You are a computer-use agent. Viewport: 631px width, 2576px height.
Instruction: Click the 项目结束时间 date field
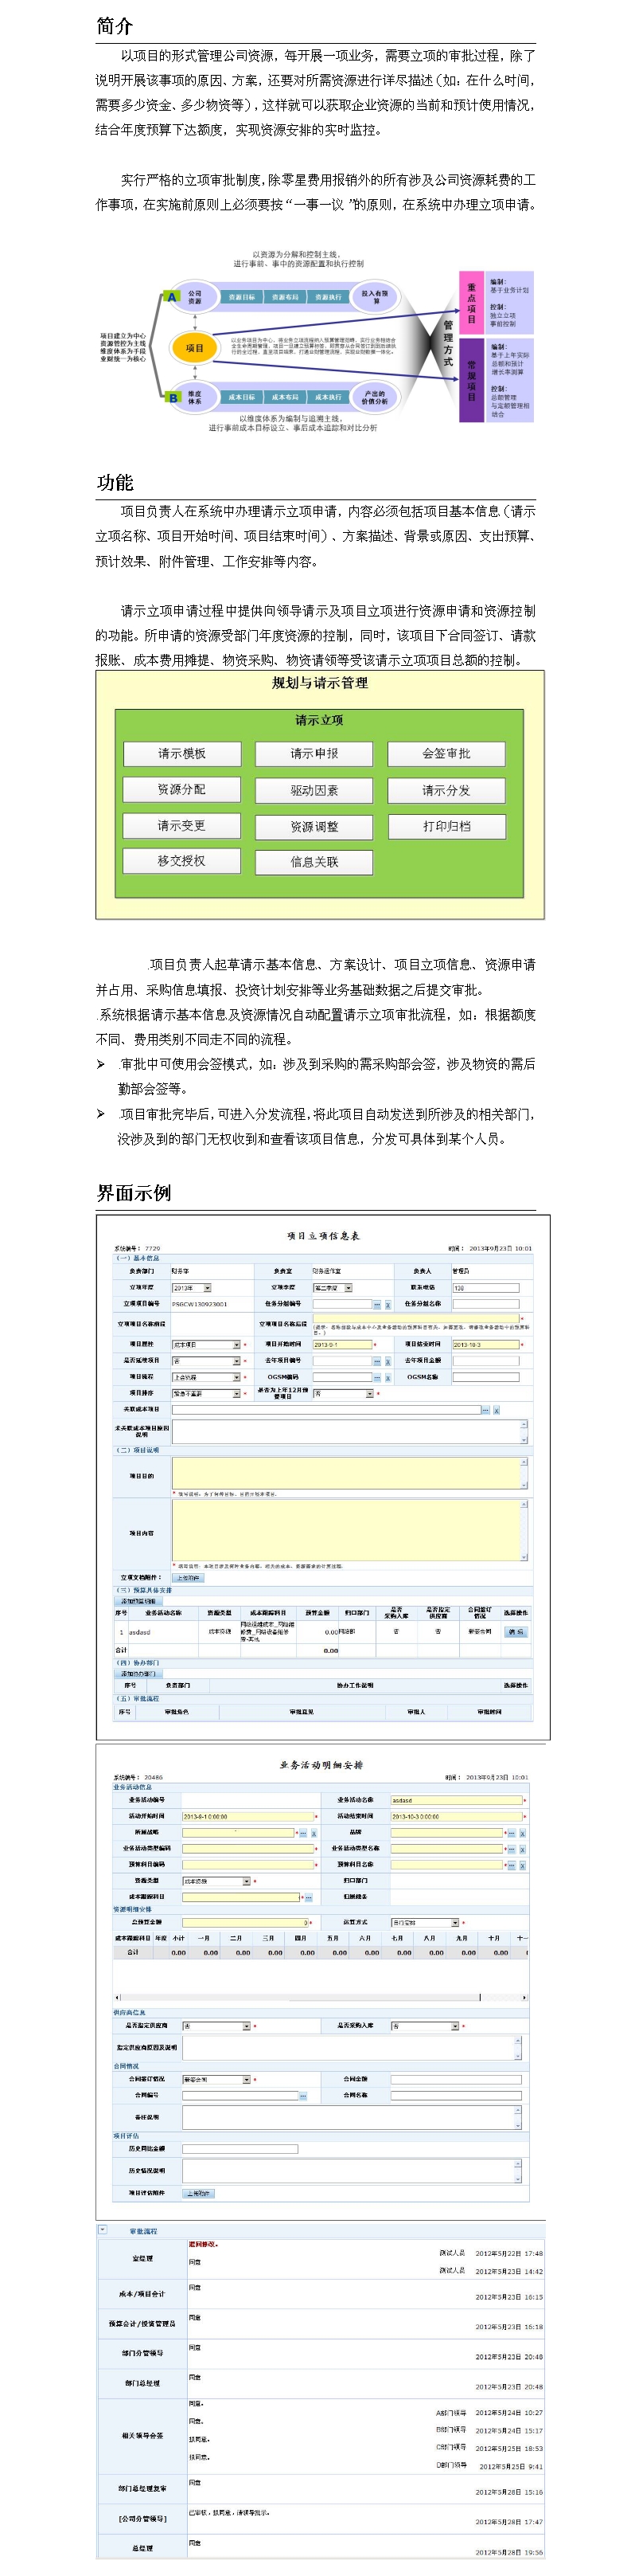(x=485, y=1344)
